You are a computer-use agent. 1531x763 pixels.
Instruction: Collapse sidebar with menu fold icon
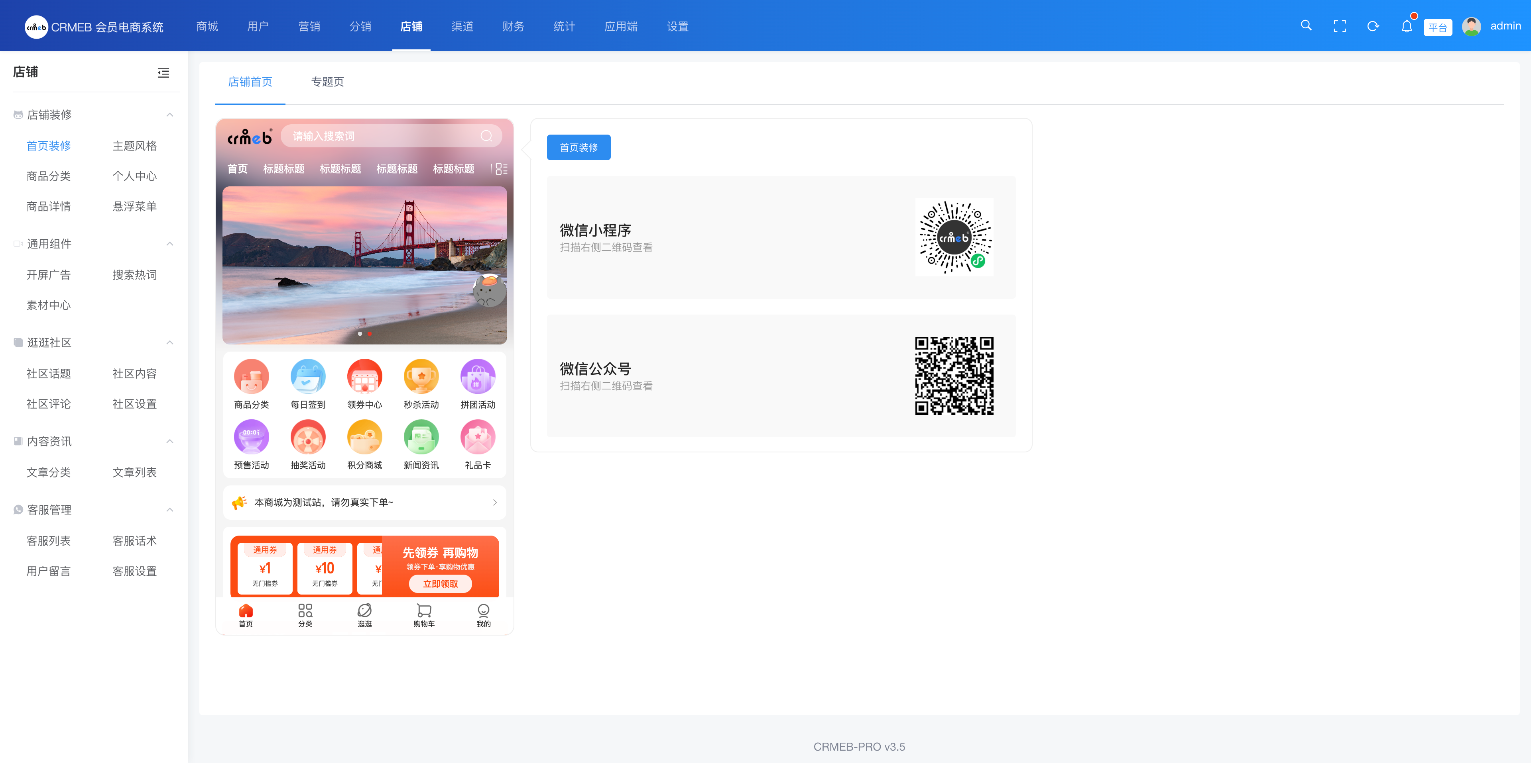click(163, 72)
